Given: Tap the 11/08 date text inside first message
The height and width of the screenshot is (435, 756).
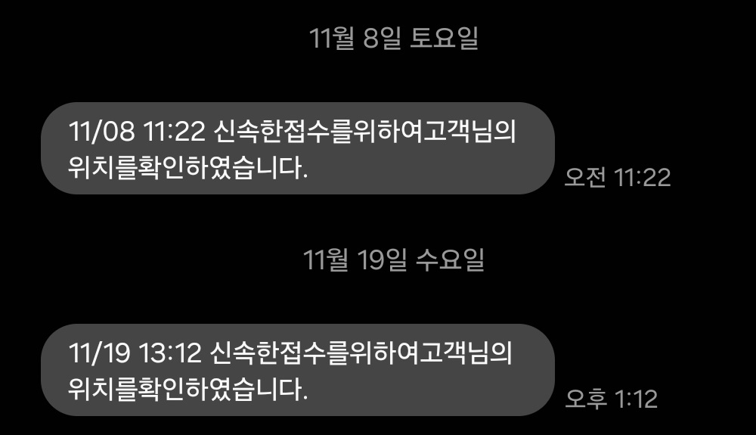Looking at the screenshot, I should [x=102, y=131].
